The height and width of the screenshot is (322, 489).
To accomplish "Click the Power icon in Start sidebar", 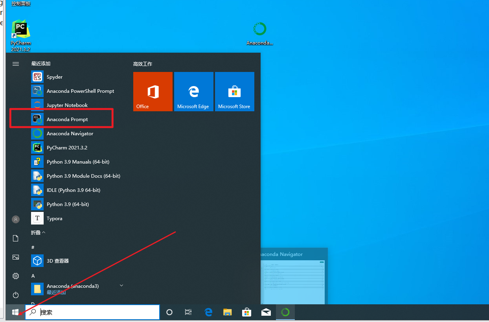I will coord(16,295).
